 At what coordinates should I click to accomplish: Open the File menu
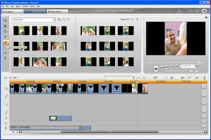pos(2,6)
